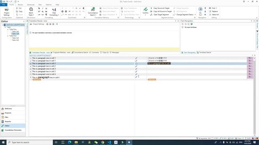Click the status pencil icon of segment 1

tap(136, 58)
